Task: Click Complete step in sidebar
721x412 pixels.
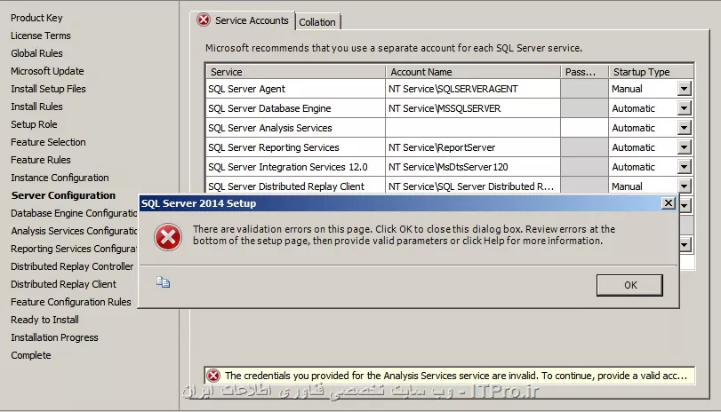Action: pyautogui.click(x=31, y=355)
